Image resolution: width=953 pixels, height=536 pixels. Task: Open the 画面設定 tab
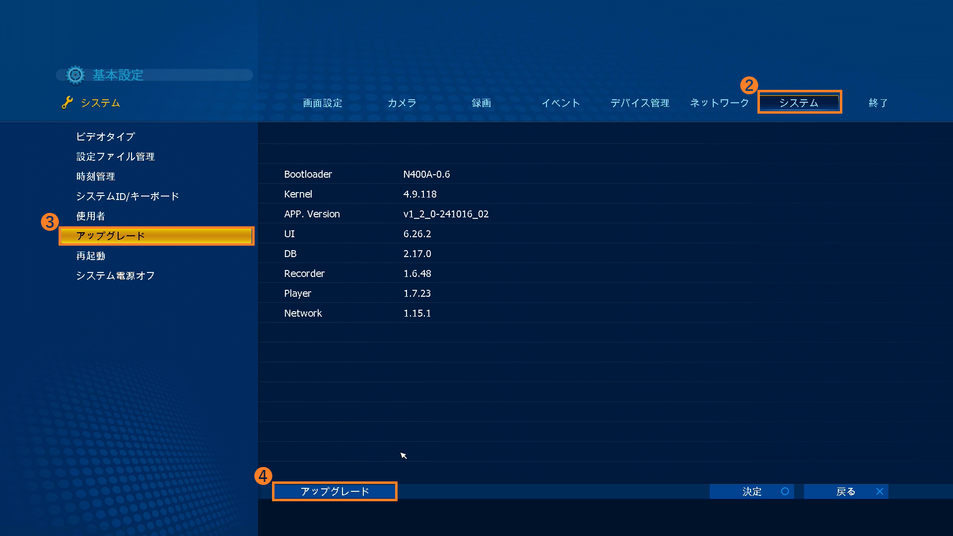(x=323, y=103)
